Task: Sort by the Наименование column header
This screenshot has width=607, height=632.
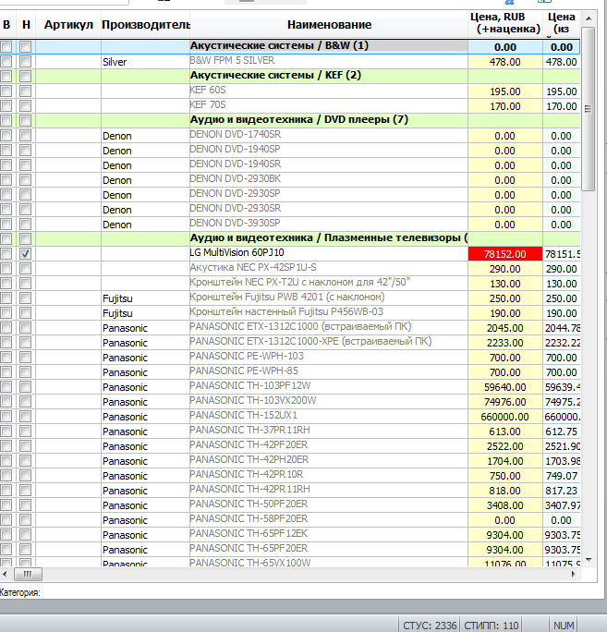Action: click(329, 25)
